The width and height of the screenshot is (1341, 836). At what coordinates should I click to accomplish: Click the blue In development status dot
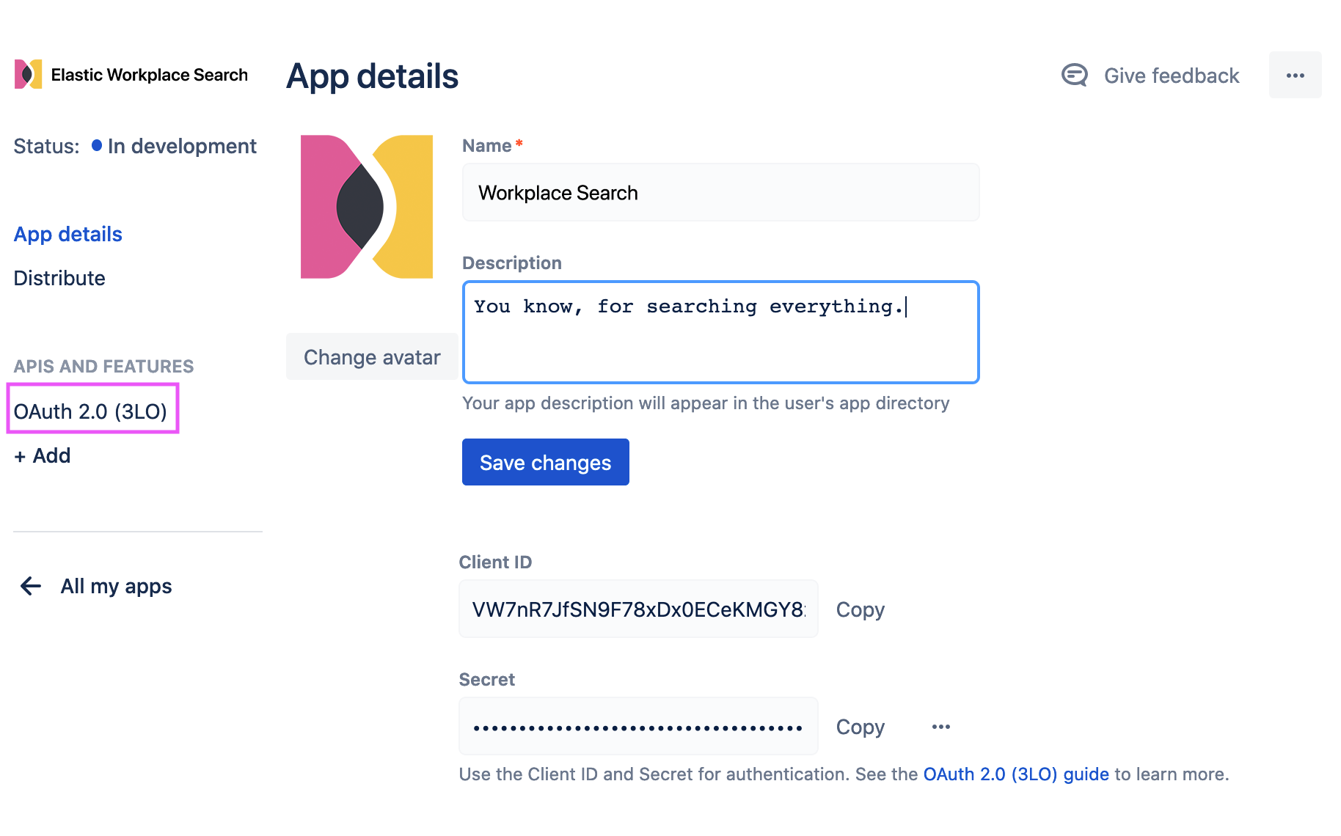(97, 145)
